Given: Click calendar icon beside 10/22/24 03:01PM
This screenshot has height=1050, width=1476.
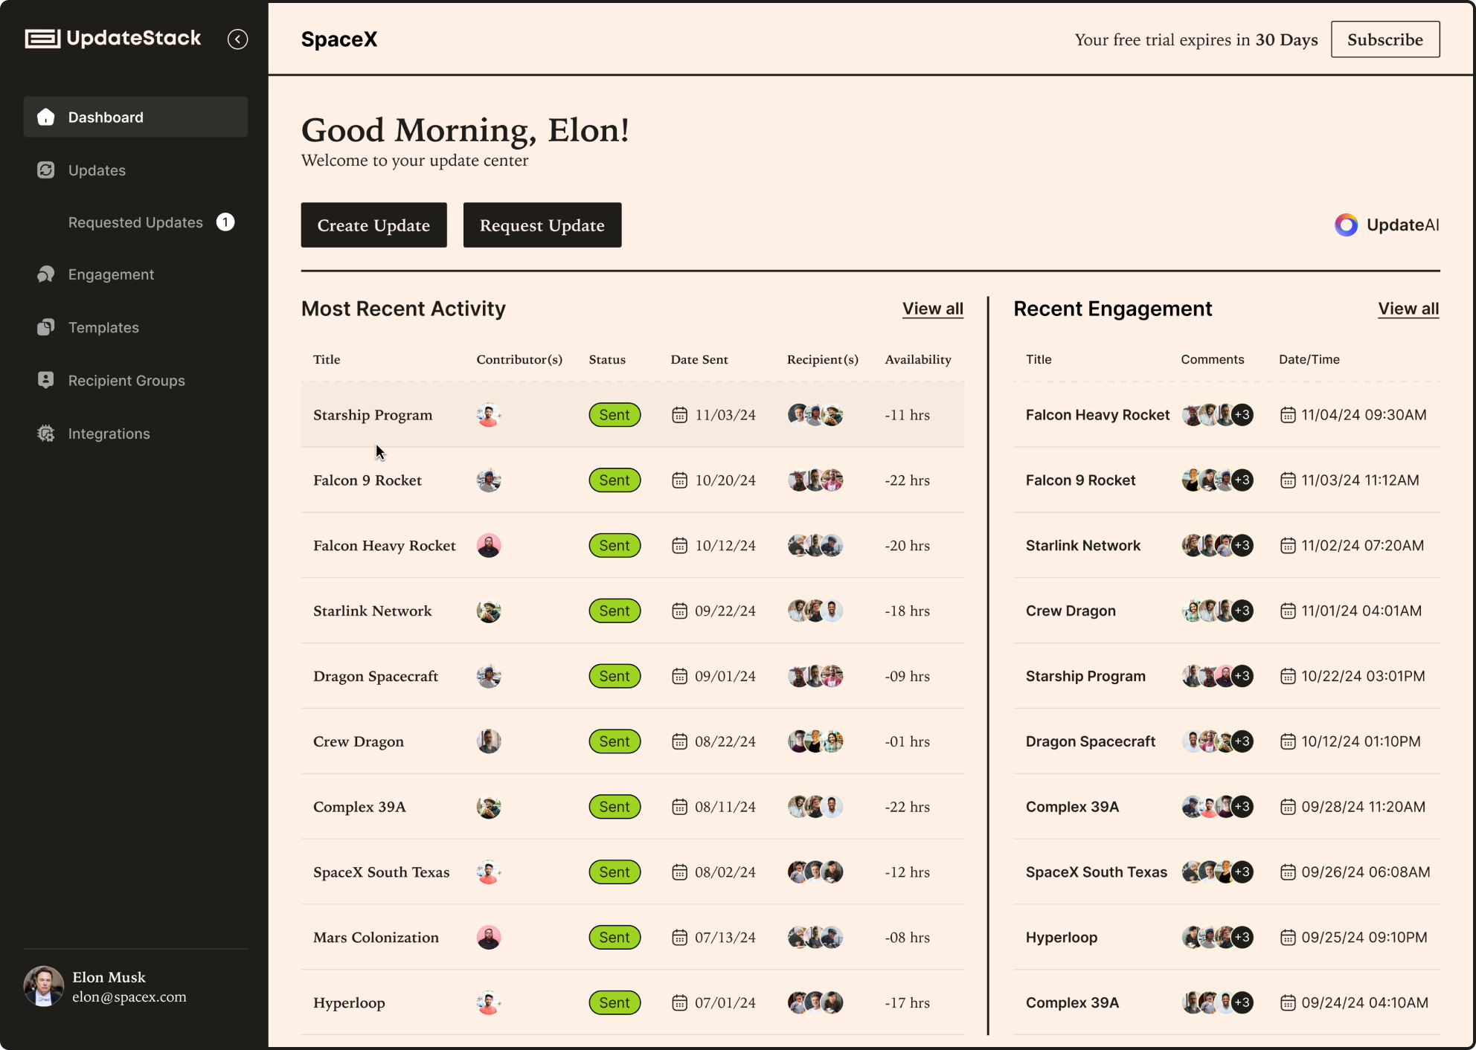Looking at the screenshot, I should point(1288,677).
